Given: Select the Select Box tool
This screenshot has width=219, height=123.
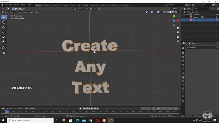Looking at the screenshot, I should pyautogui.click(x=4, y=17).
